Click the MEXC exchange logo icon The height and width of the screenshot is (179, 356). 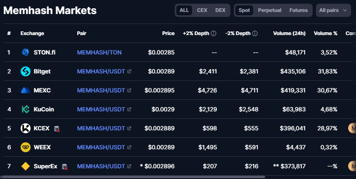[26, 90]
